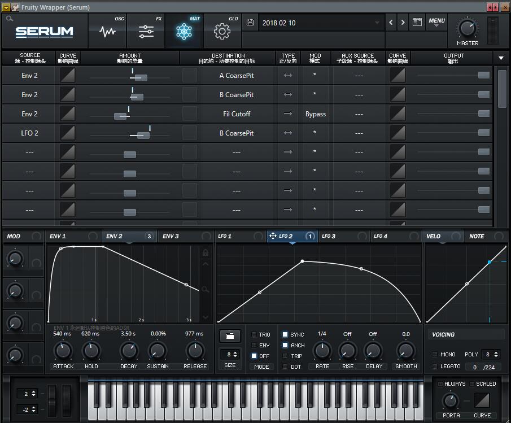Switch to the FX tab
The height and width of the screenshot is (423, 511).
click(146, 31)
